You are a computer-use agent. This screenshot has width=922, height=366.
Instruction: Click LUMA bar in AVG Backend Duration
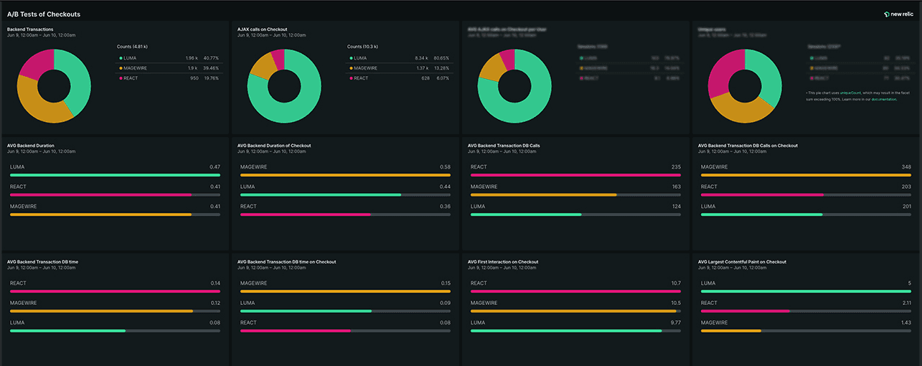pyautogui.click(x=115, y=174)
